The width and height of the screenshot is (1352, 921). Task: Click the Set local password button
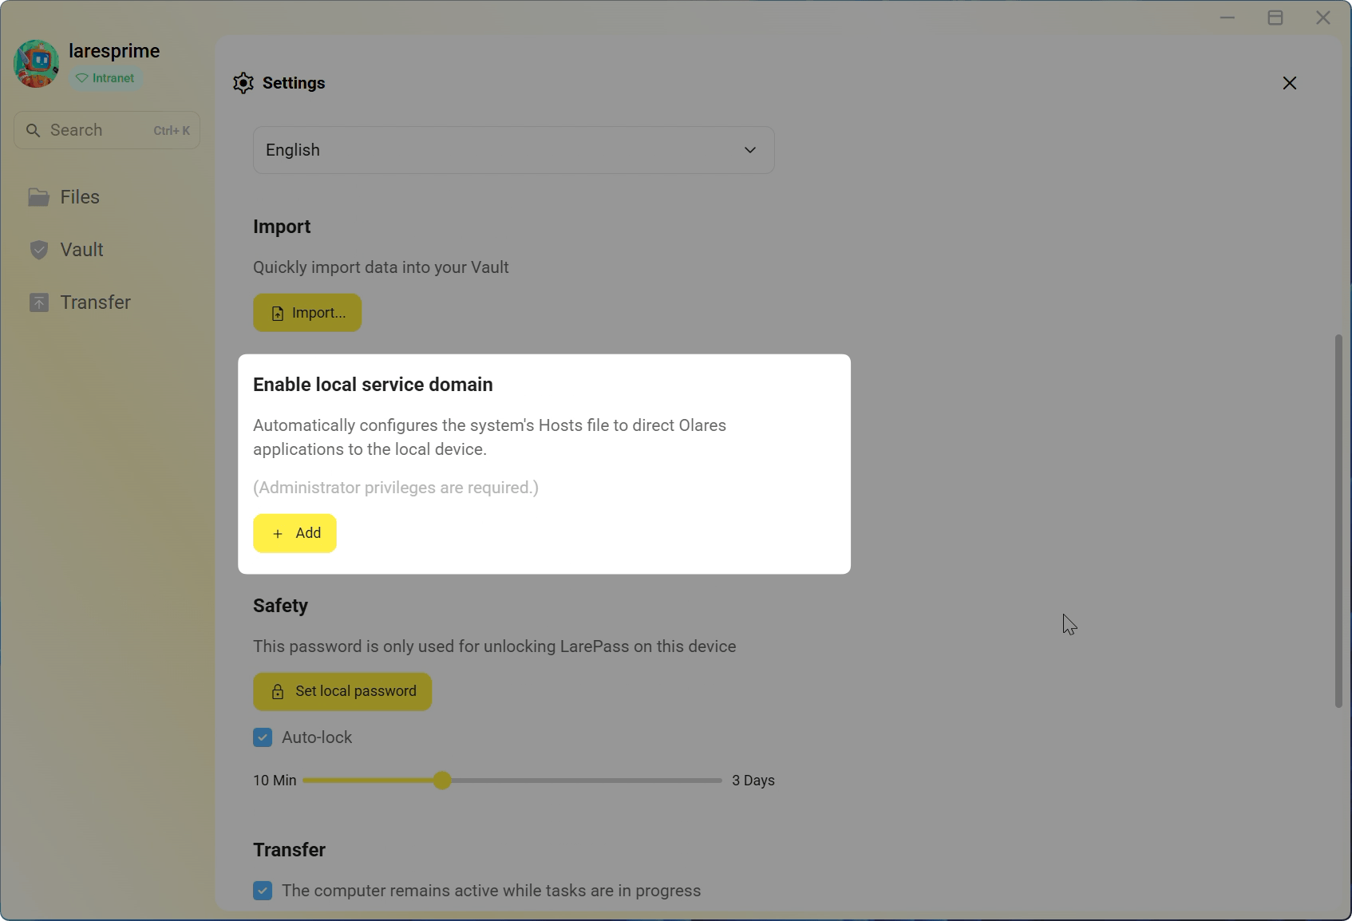[x=342, y=691]
